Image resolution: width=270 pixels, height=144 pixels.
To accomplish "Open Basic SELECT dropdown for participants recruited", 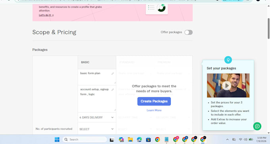I will 97,129.
